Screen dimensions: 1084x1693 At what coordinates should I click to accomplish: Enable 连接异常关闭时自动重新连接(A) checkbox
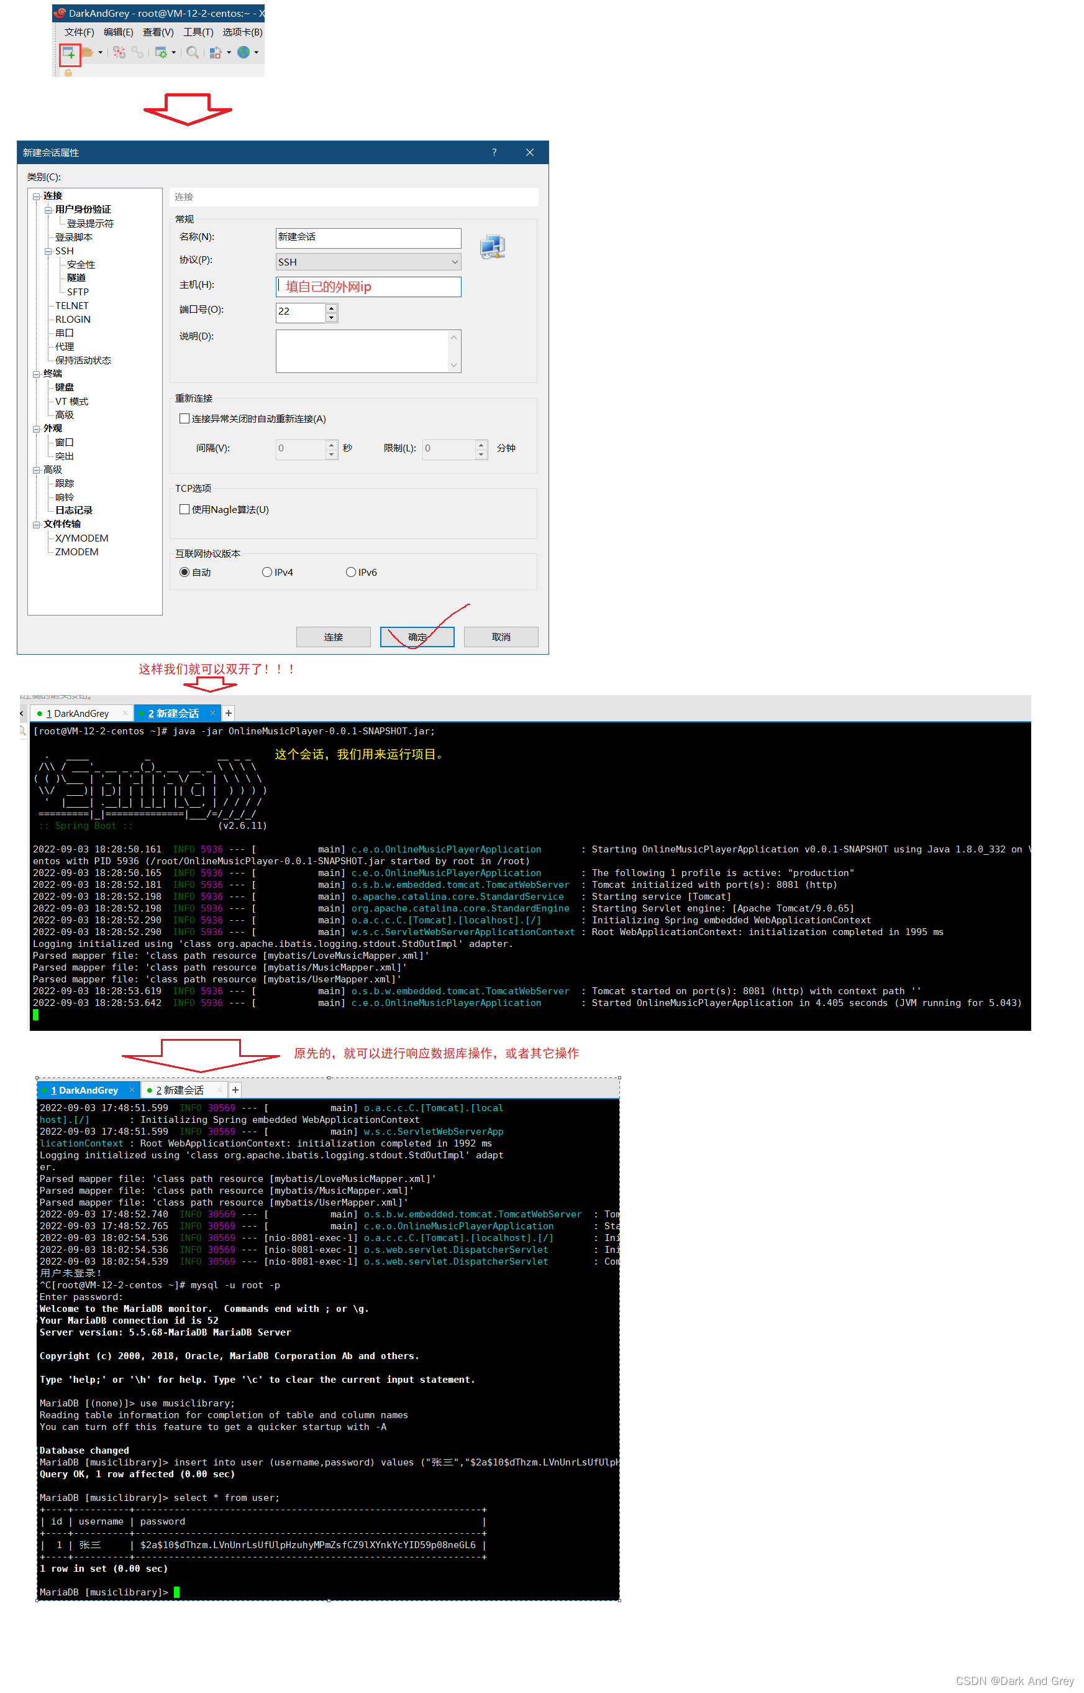pos(184,419)
